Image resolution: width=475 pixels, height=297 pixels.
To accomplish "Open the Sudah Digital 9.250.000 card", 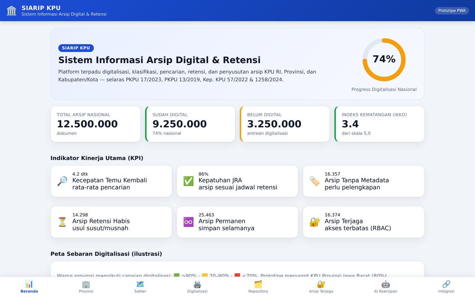I will point(190,124).
